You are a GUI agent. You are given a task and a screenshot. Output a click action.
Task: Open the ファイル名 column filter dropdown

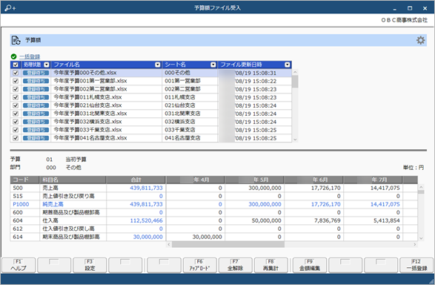[158, 65]
